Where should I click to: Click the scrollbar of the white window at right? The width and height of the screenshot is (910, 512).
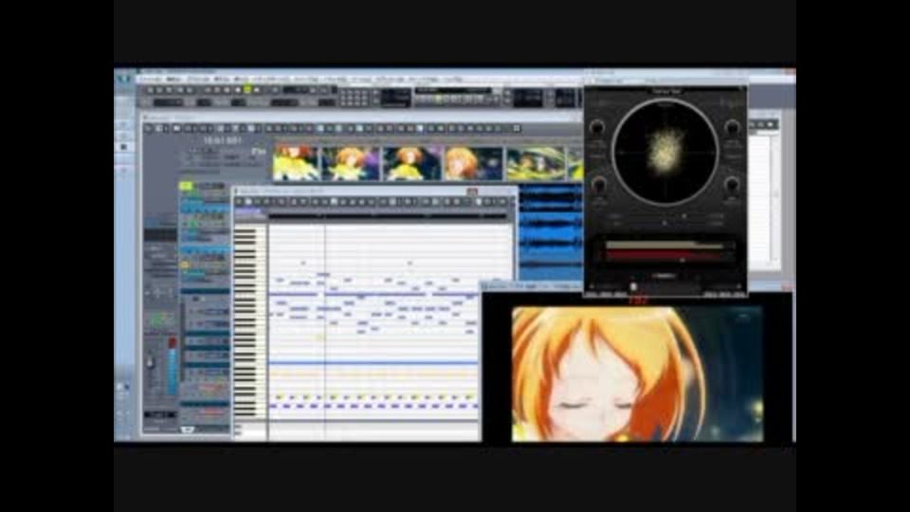tap(774, 197)
